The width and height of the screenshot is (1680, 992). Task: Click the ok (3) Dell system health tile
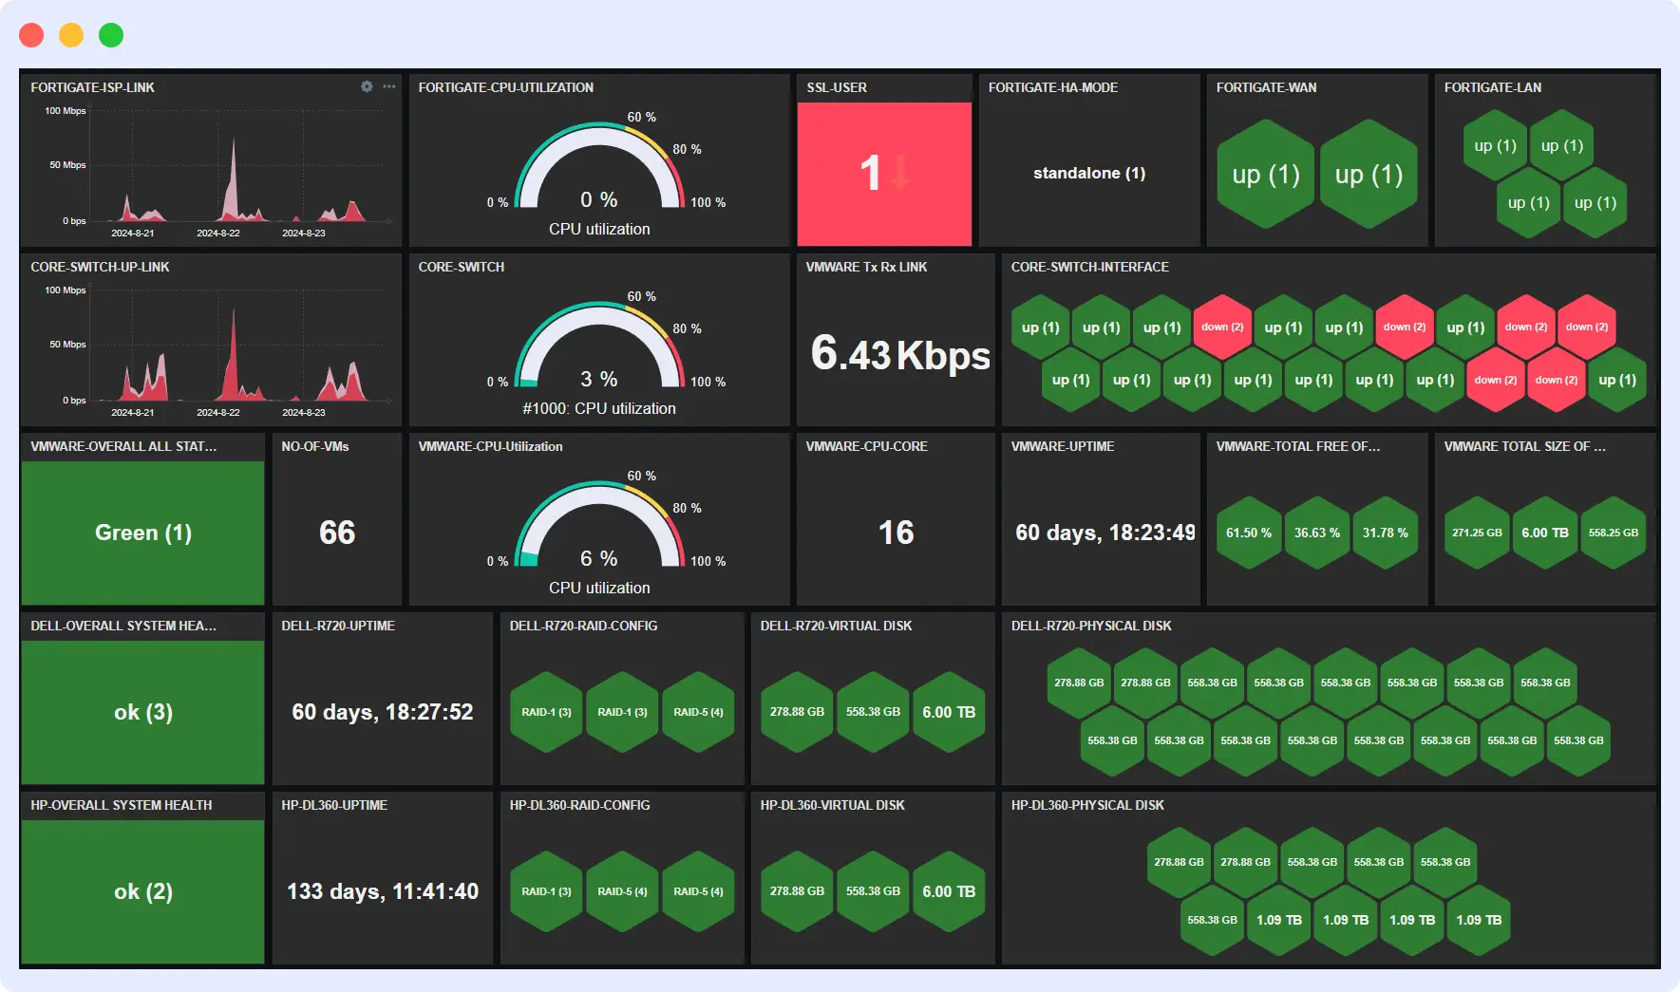coord(142,712)
